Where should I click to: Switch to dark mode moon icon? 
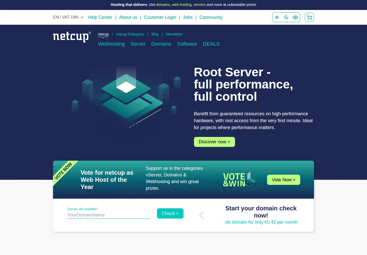(286, 17)
